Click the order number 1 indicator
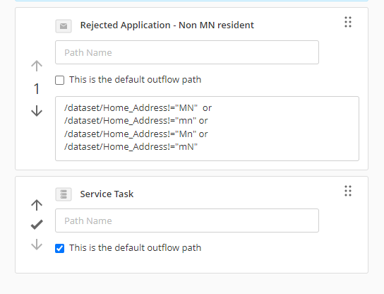Screen dimensions: 384x294 click(37, 88)
